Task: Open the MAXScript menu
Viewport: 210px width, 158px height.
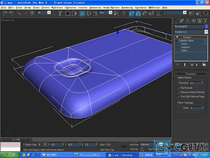Action: [x=154, y=7]
